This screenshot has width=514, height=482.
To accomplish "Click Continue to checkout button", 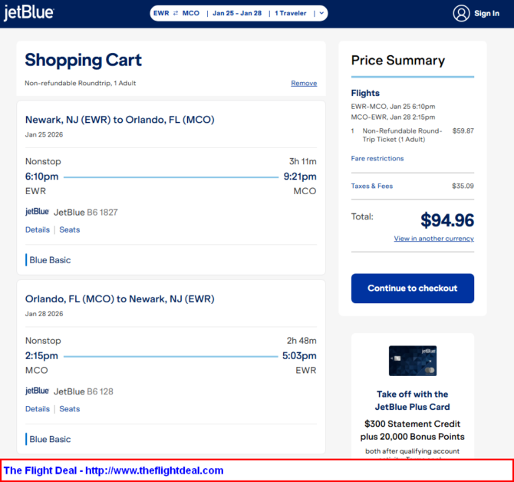I will (x=412, y=289).
